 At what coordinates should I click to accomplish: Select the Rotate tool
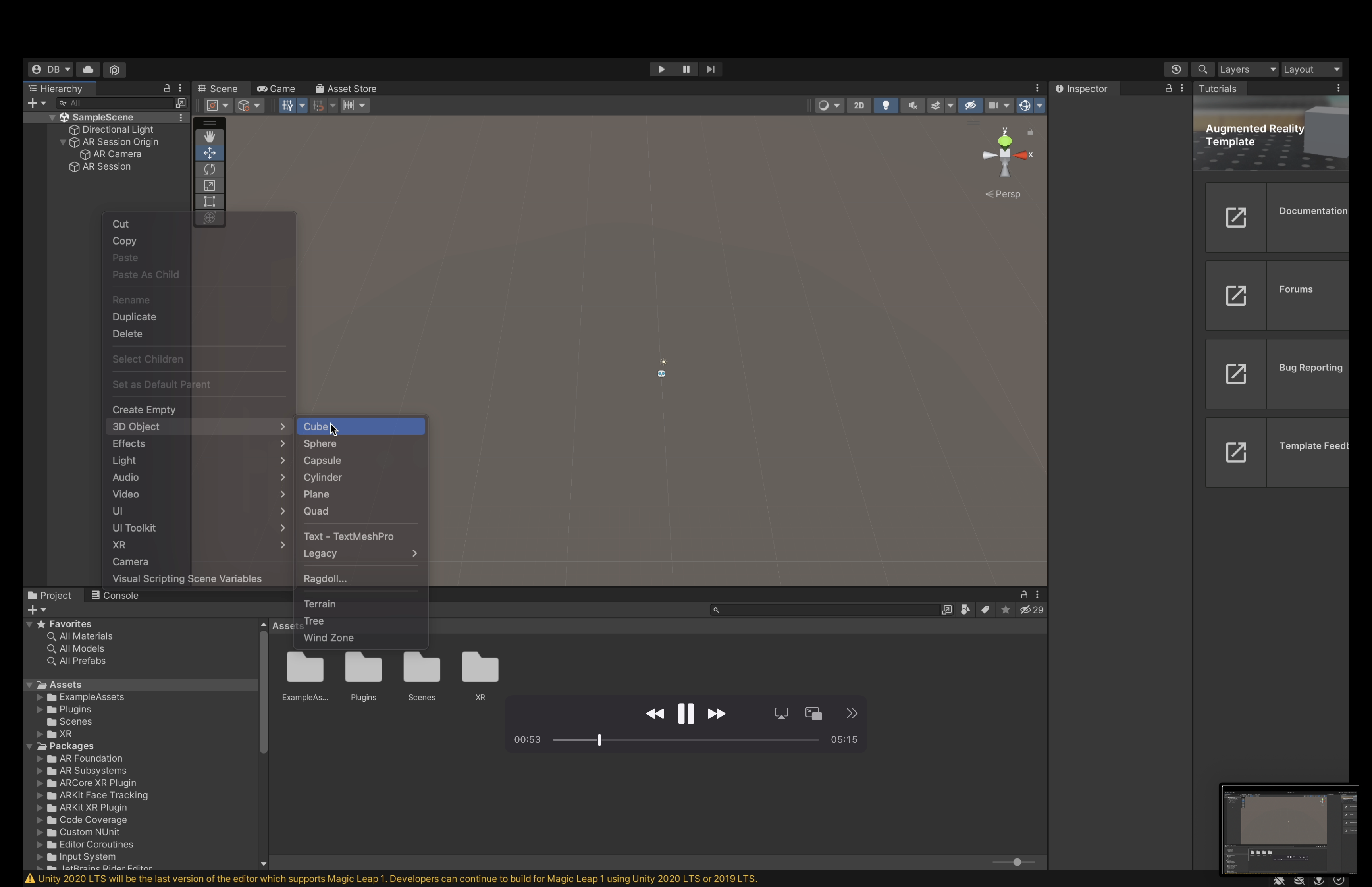(x=210, y=169)
